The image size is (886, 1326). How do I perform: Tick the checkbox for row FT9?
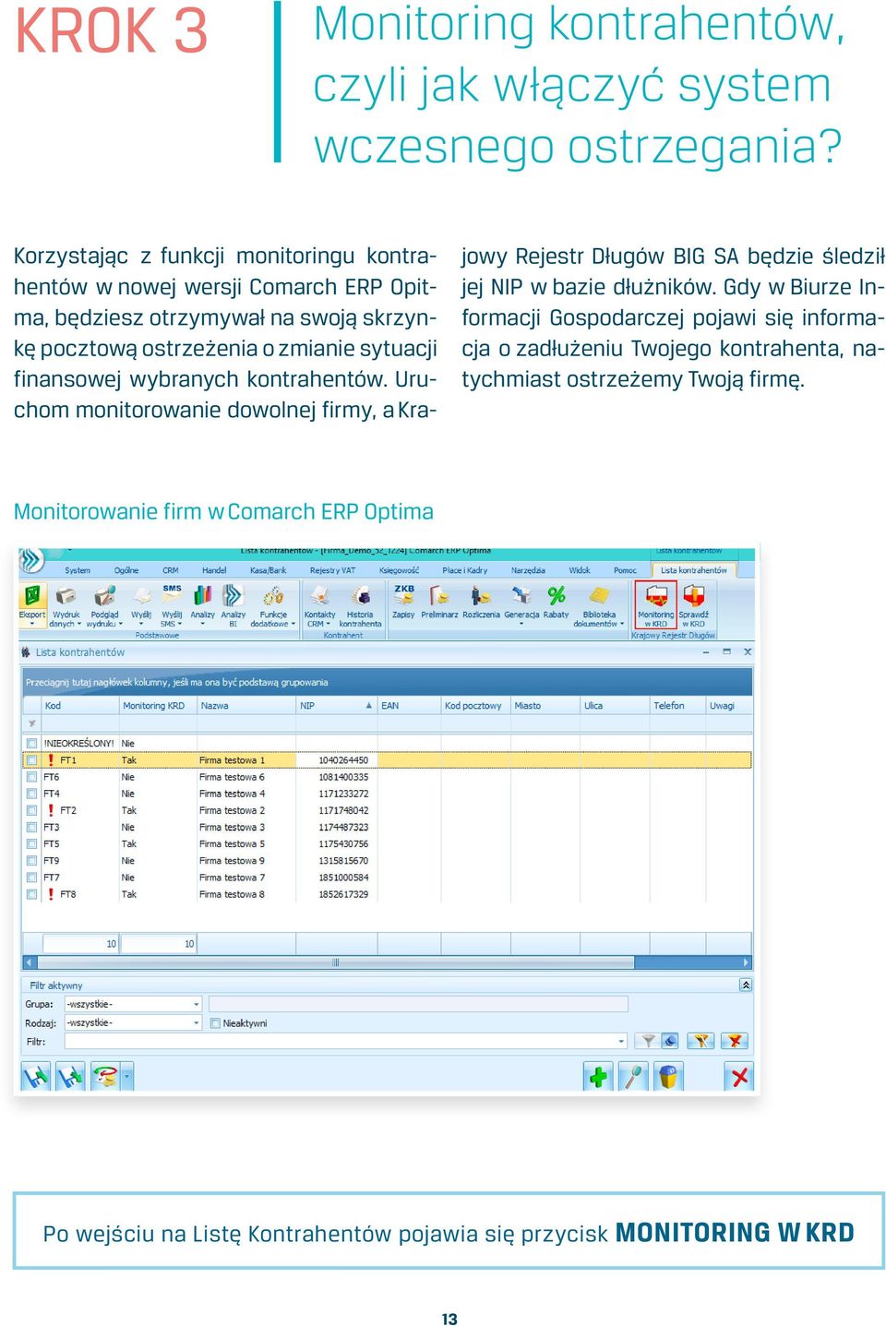click(31, 861)
